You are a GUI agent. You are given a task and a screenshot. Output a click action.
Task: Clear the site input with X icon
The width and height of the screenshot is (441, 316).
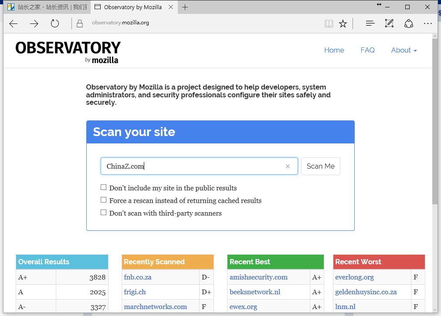(288, 166)
